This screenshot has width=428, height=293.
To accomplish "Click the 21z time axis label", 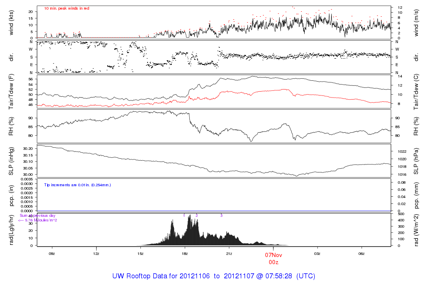I will pyautogui.click(x=229, y=254).
